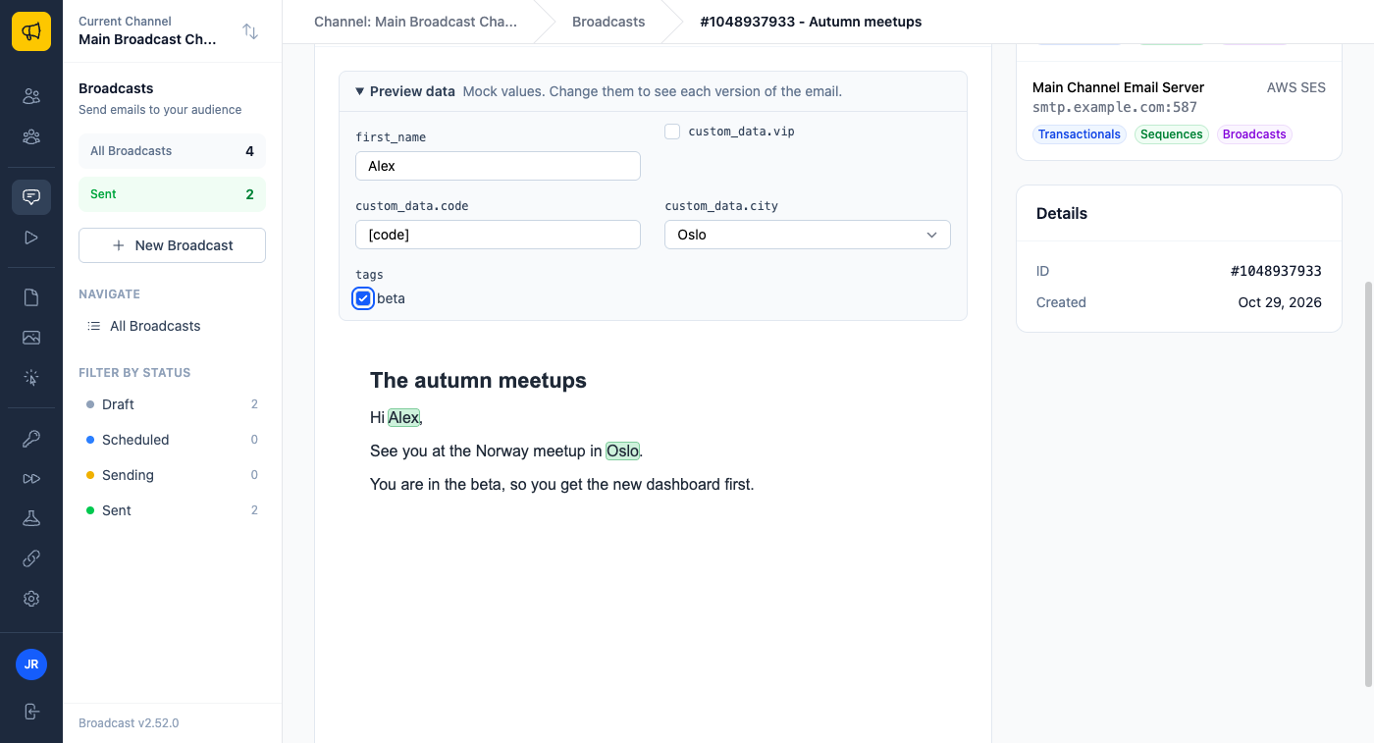Screen dimensions: 1374x743
Task: Open the three-person group icon
Action: click(x=31, y=137)
